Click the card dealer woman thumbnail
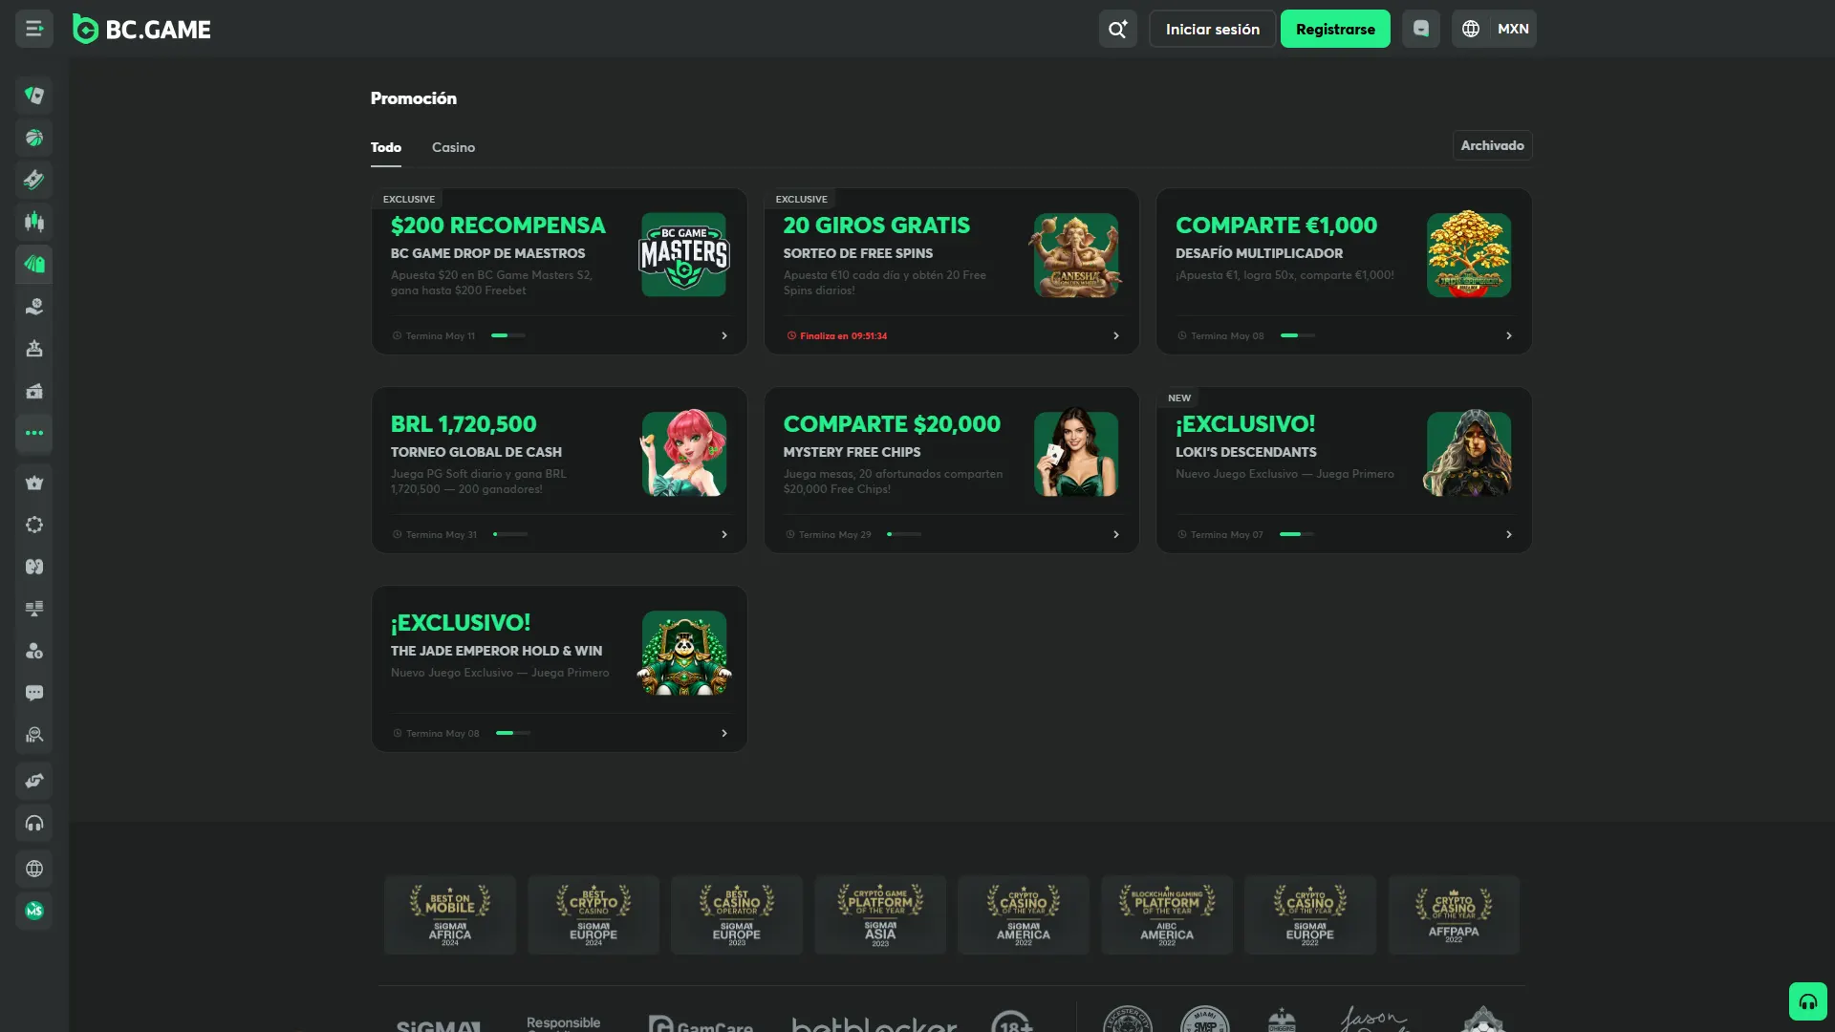 point(1076,454)
